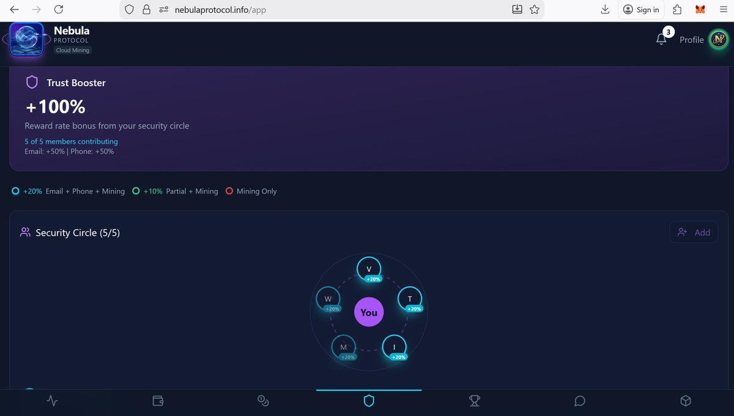Open the cube tab in bottom bar

(686, 401)
